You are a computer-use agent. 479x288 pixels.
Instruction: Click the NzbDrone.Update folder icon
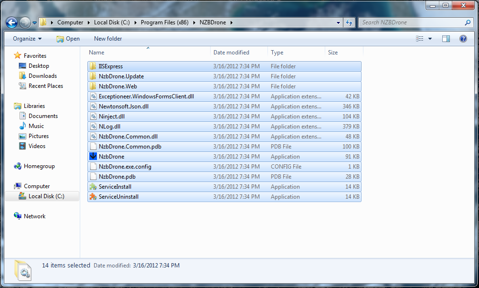[x=93, y=76]
